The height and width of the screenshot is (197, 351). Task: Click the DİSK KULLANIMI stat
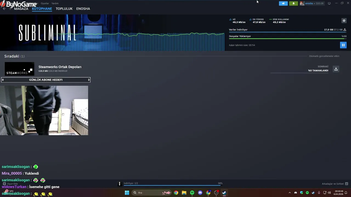pos(279,21)
